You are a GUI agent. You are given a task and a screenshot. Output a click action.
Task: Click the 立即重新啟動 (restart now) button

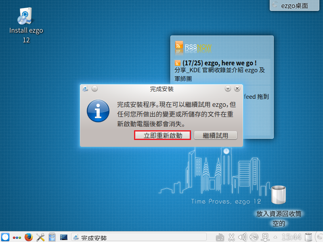pyautogui.click(x=163, y=136)
